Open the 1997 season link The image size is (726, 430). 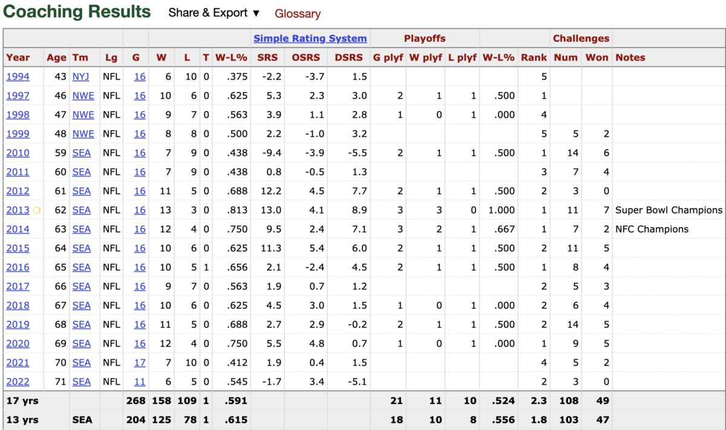tap(18, 95)
